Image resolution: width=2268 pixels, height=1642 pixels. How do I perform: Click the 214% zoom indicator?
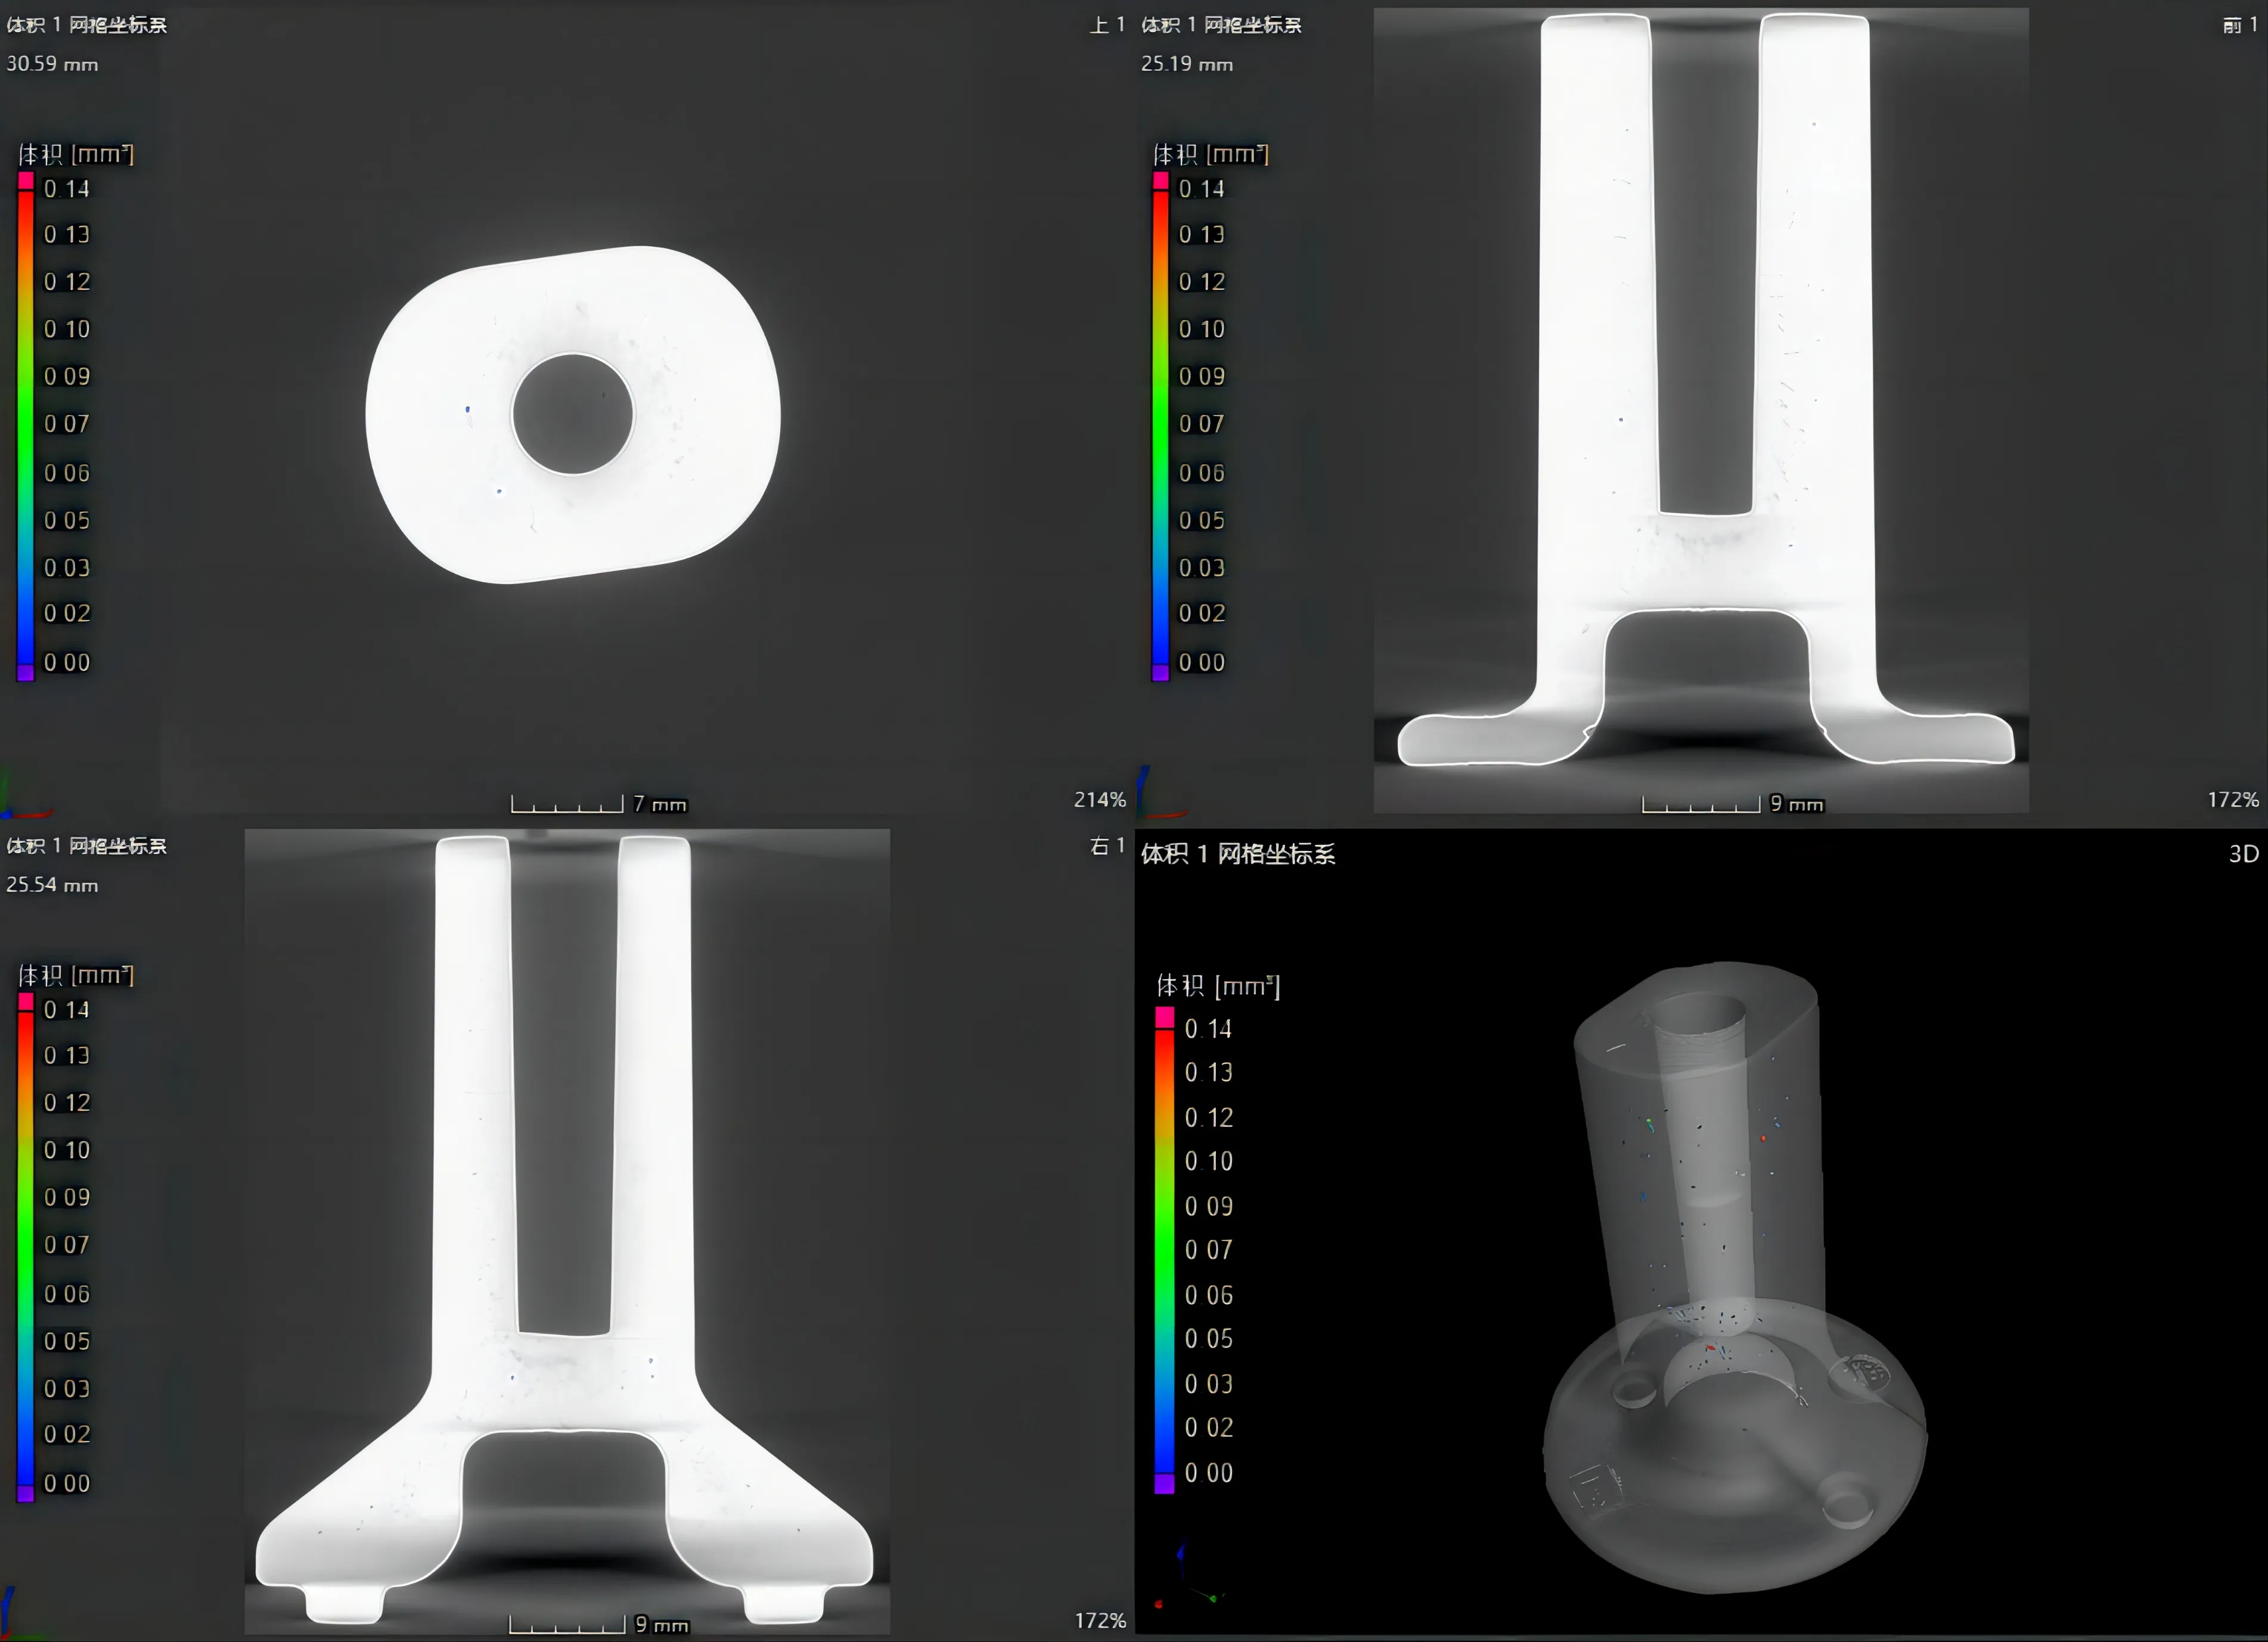point(1099,799)
